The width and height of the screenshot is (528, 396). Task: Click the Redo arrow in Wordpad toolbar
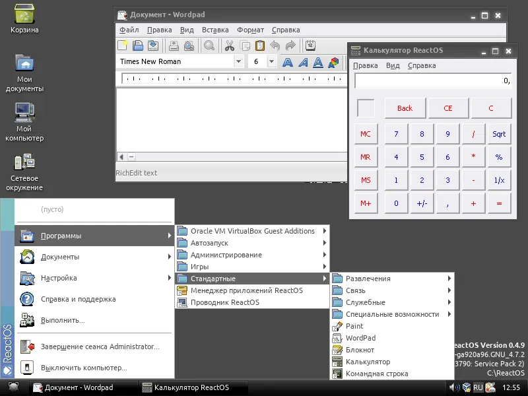coord(290,45)
